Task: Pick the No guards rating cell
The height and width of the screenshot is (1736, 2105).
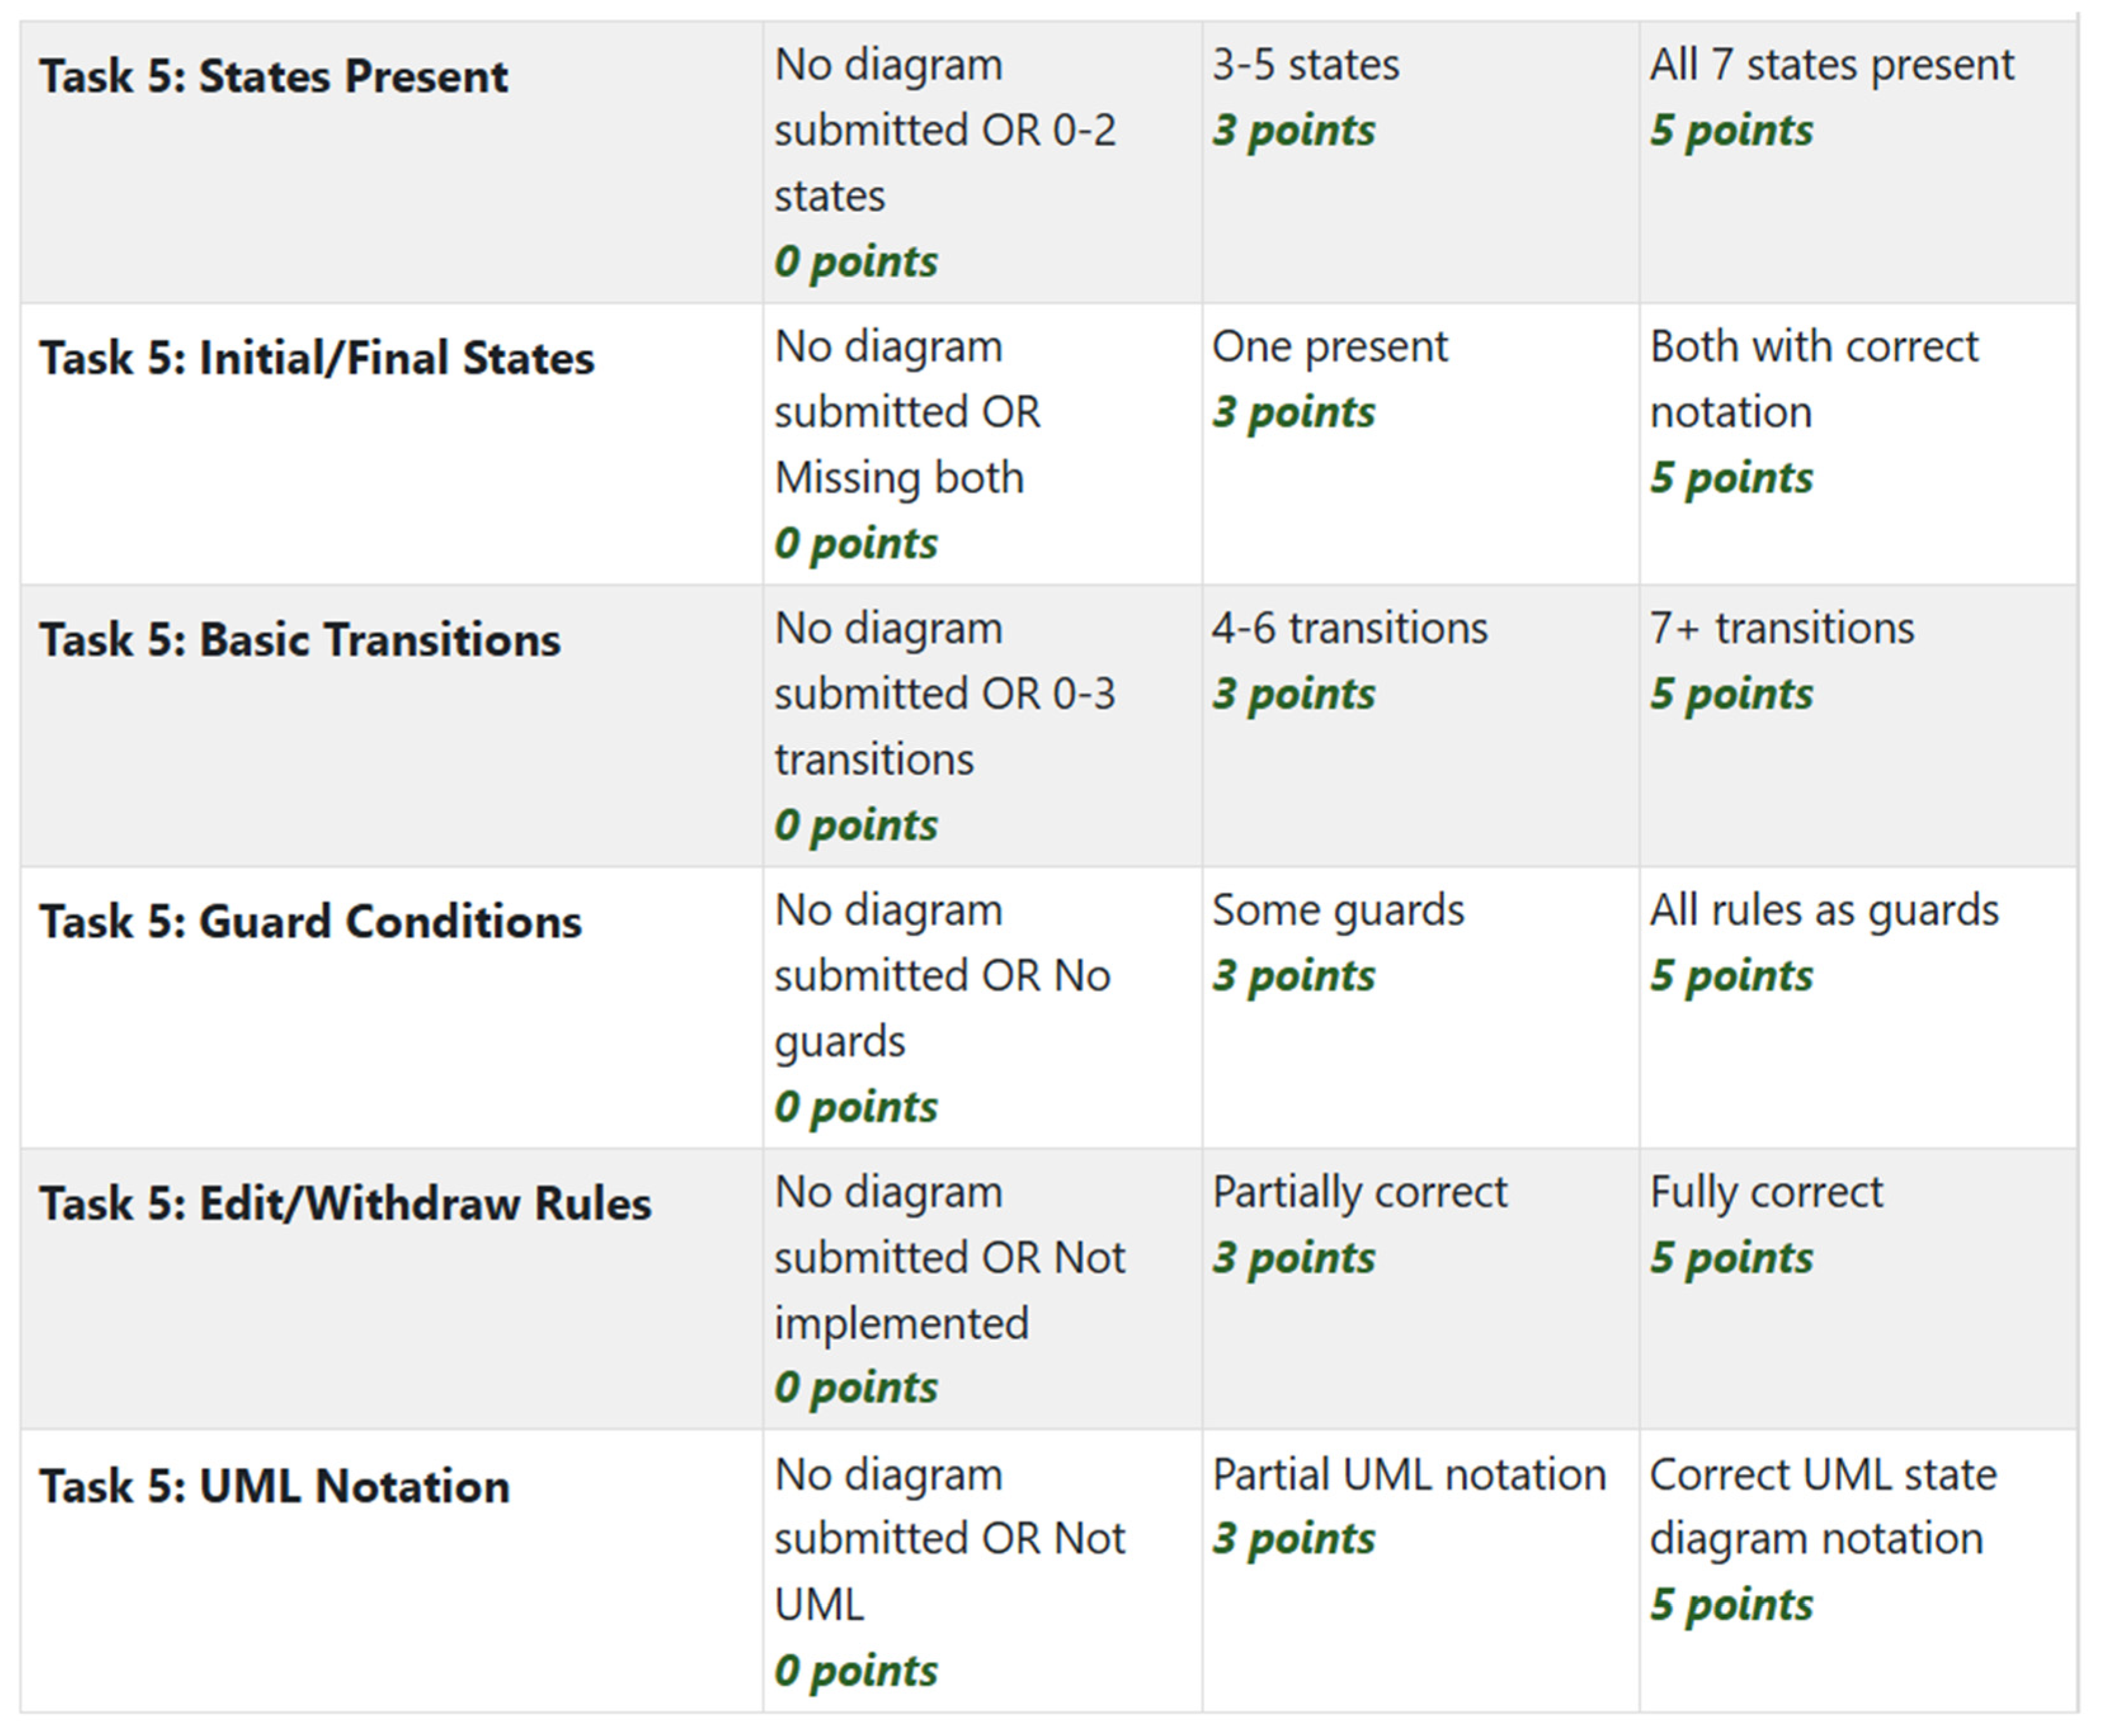Action: pos(982,1007)
